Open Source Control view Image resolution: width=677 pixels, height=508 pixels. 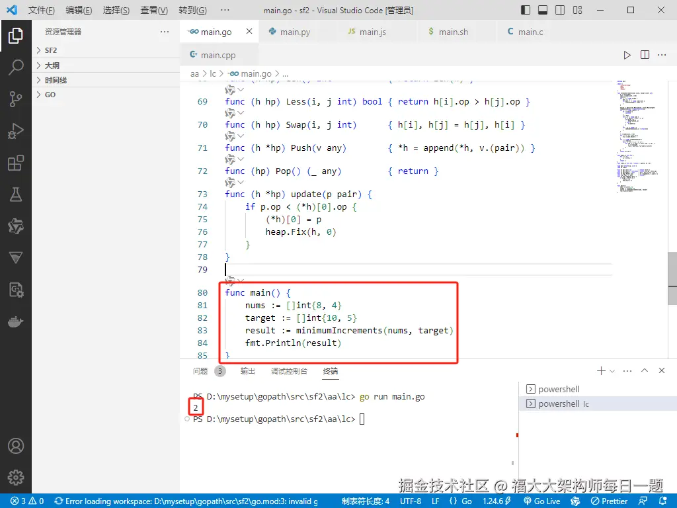point(16,99)
